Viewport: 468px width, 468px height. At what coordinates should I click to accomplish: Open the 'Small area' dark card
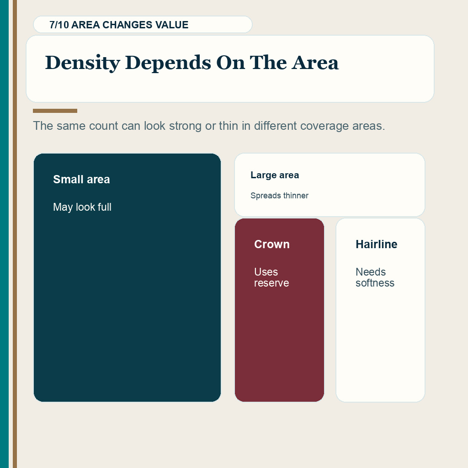pos(127,277)
